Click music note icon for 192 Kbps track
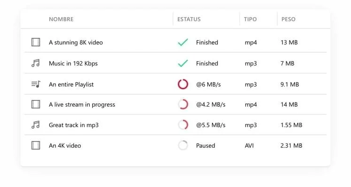Image resolution: width=351 pixels, height=187 pixels. (36, 63)
